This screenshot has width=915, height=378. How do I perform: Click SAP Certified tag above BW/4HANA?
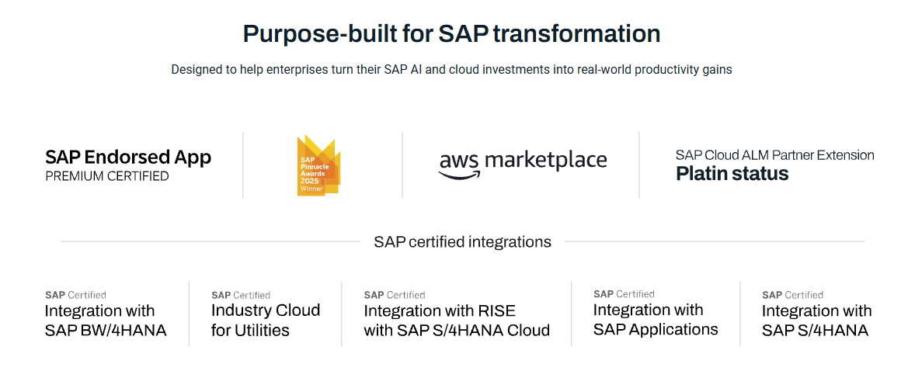[75, 295]
